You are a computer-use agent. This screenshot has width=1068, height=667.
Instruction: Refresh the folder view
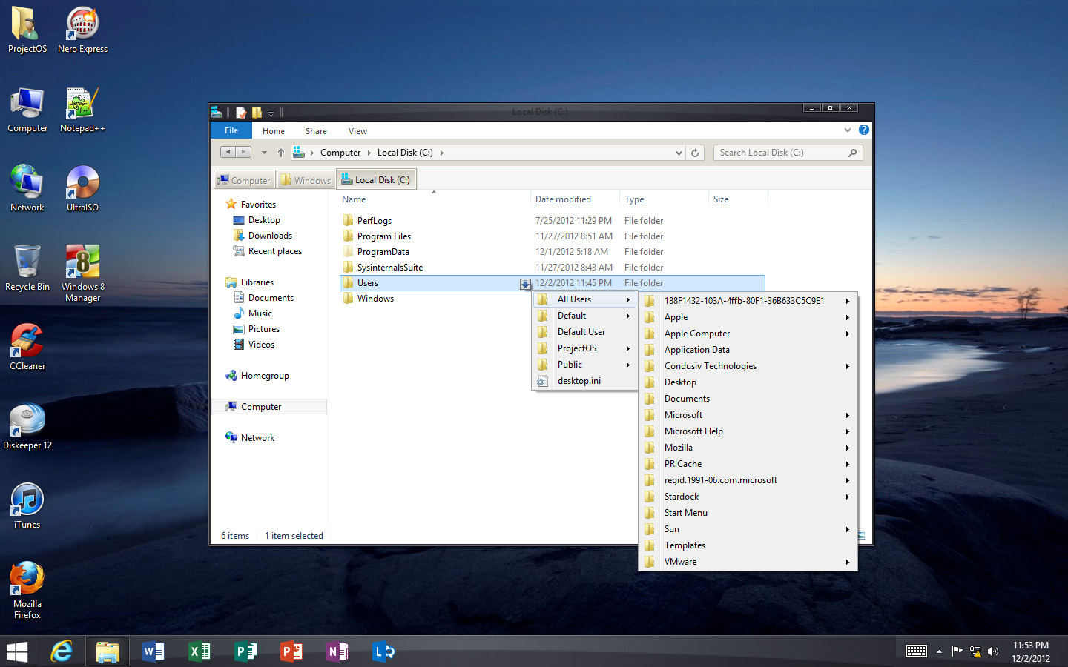695,152
